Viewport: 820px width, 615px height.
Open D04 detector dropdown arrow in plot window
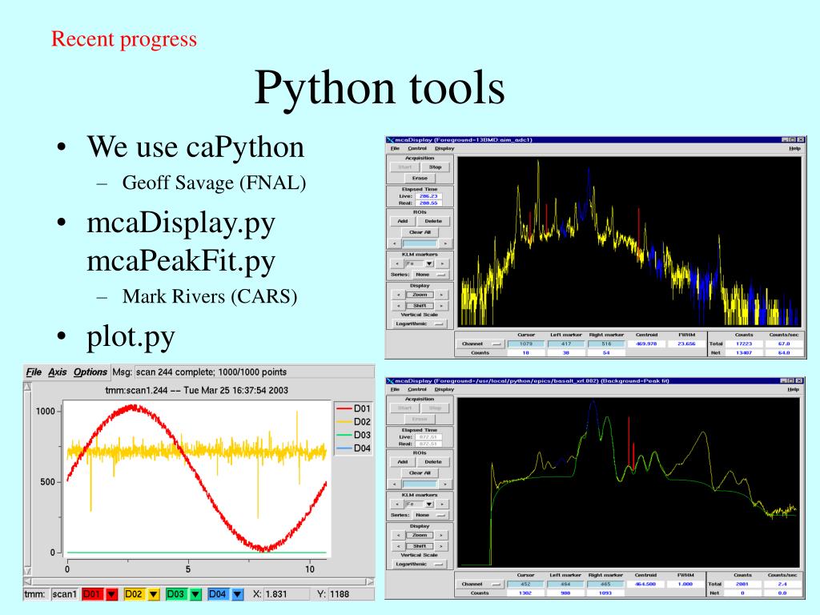237,595
